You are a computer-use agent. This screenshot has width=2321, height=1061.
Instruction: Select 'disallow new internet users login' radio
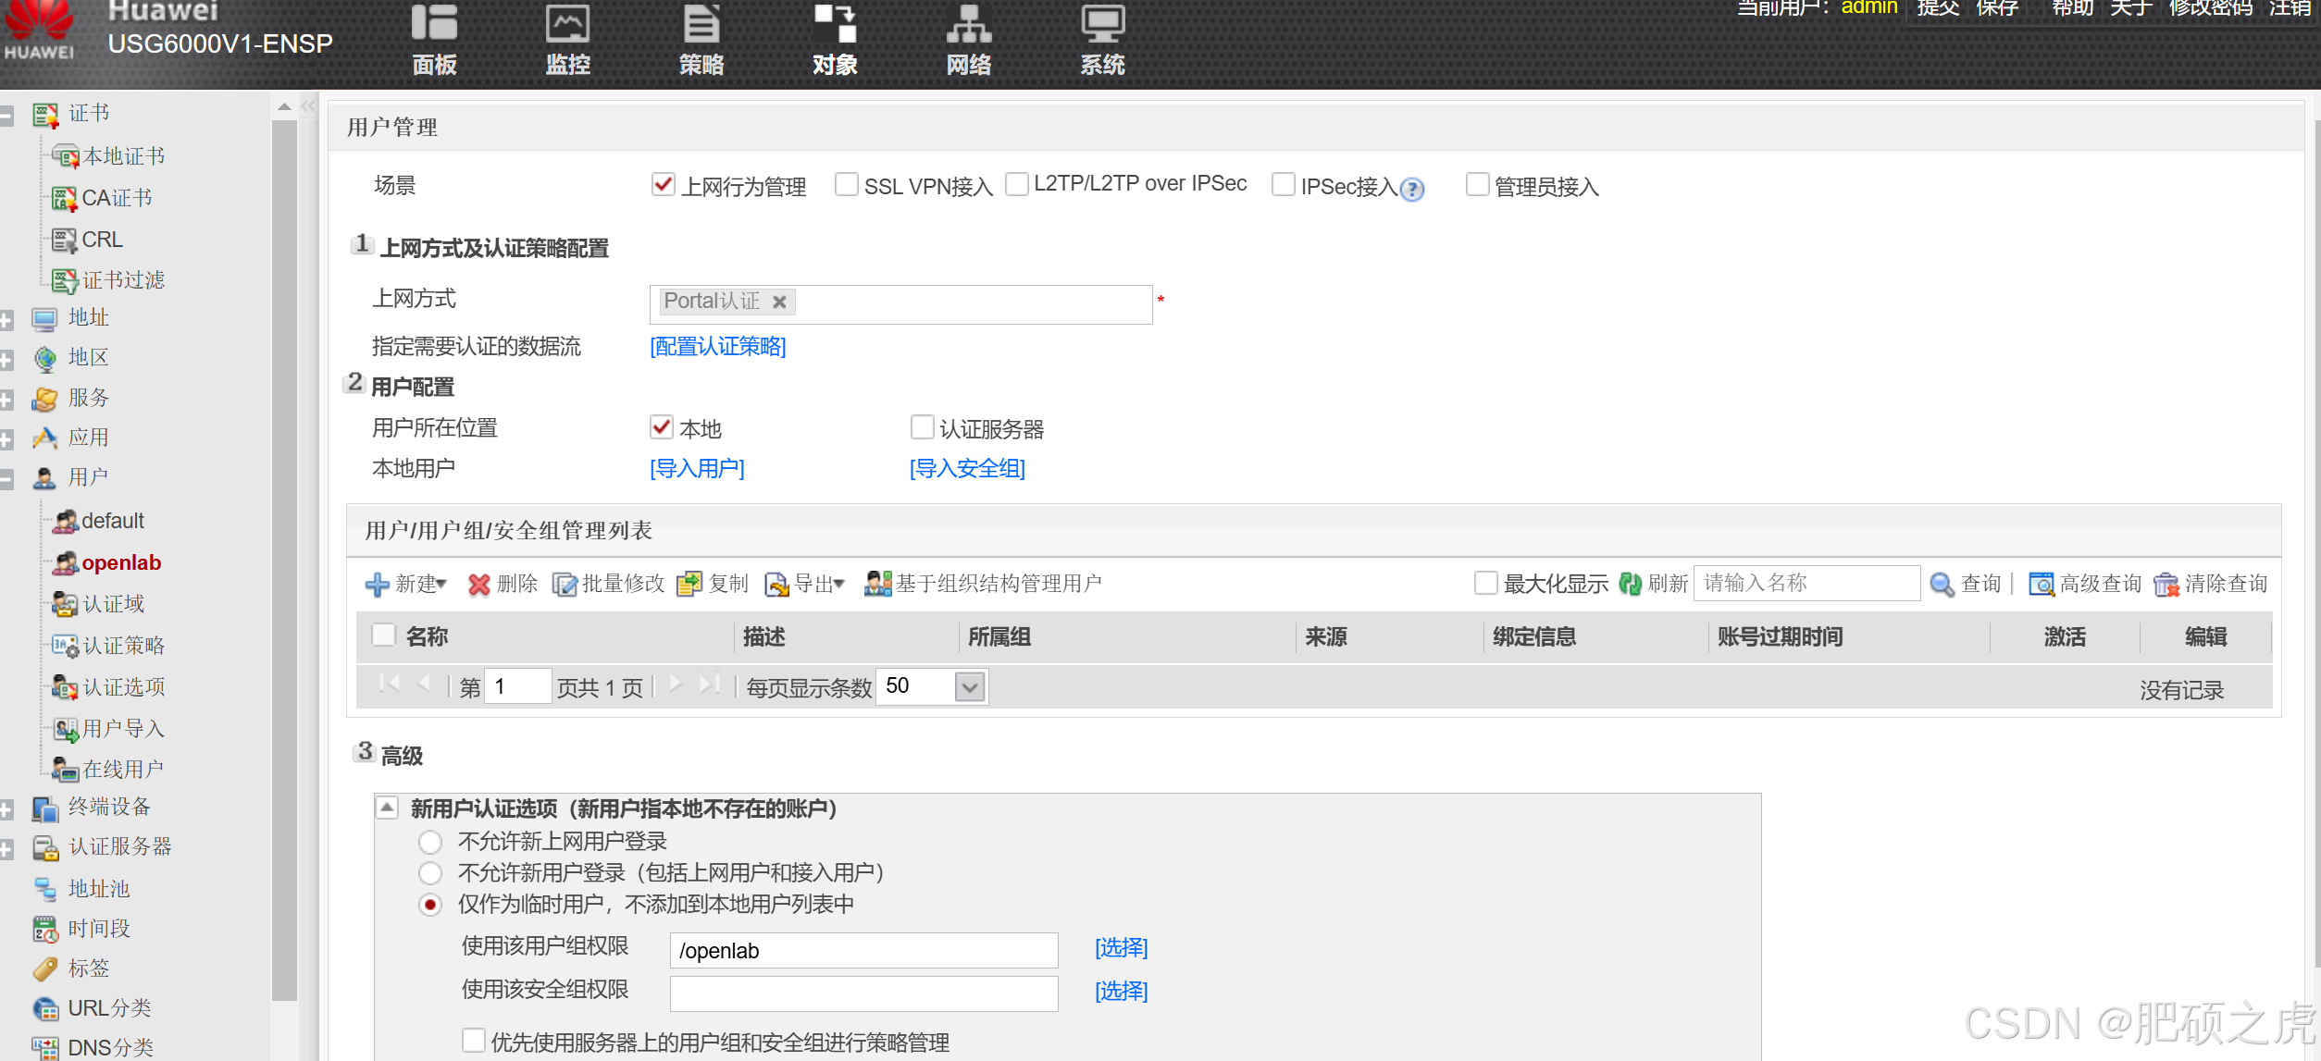pyautogui.click(x=430, y=842)
